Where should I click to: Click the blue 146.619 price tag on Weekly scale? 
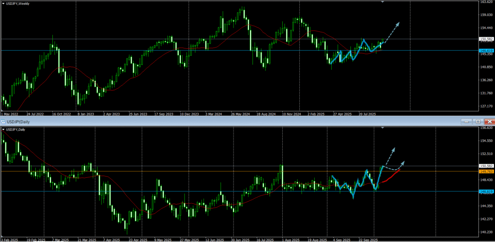coord(485,50)
